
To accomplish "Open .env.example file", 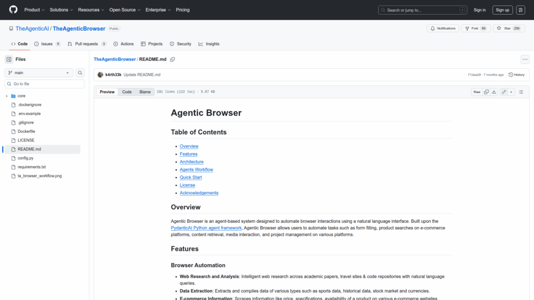I will (29, 114).
